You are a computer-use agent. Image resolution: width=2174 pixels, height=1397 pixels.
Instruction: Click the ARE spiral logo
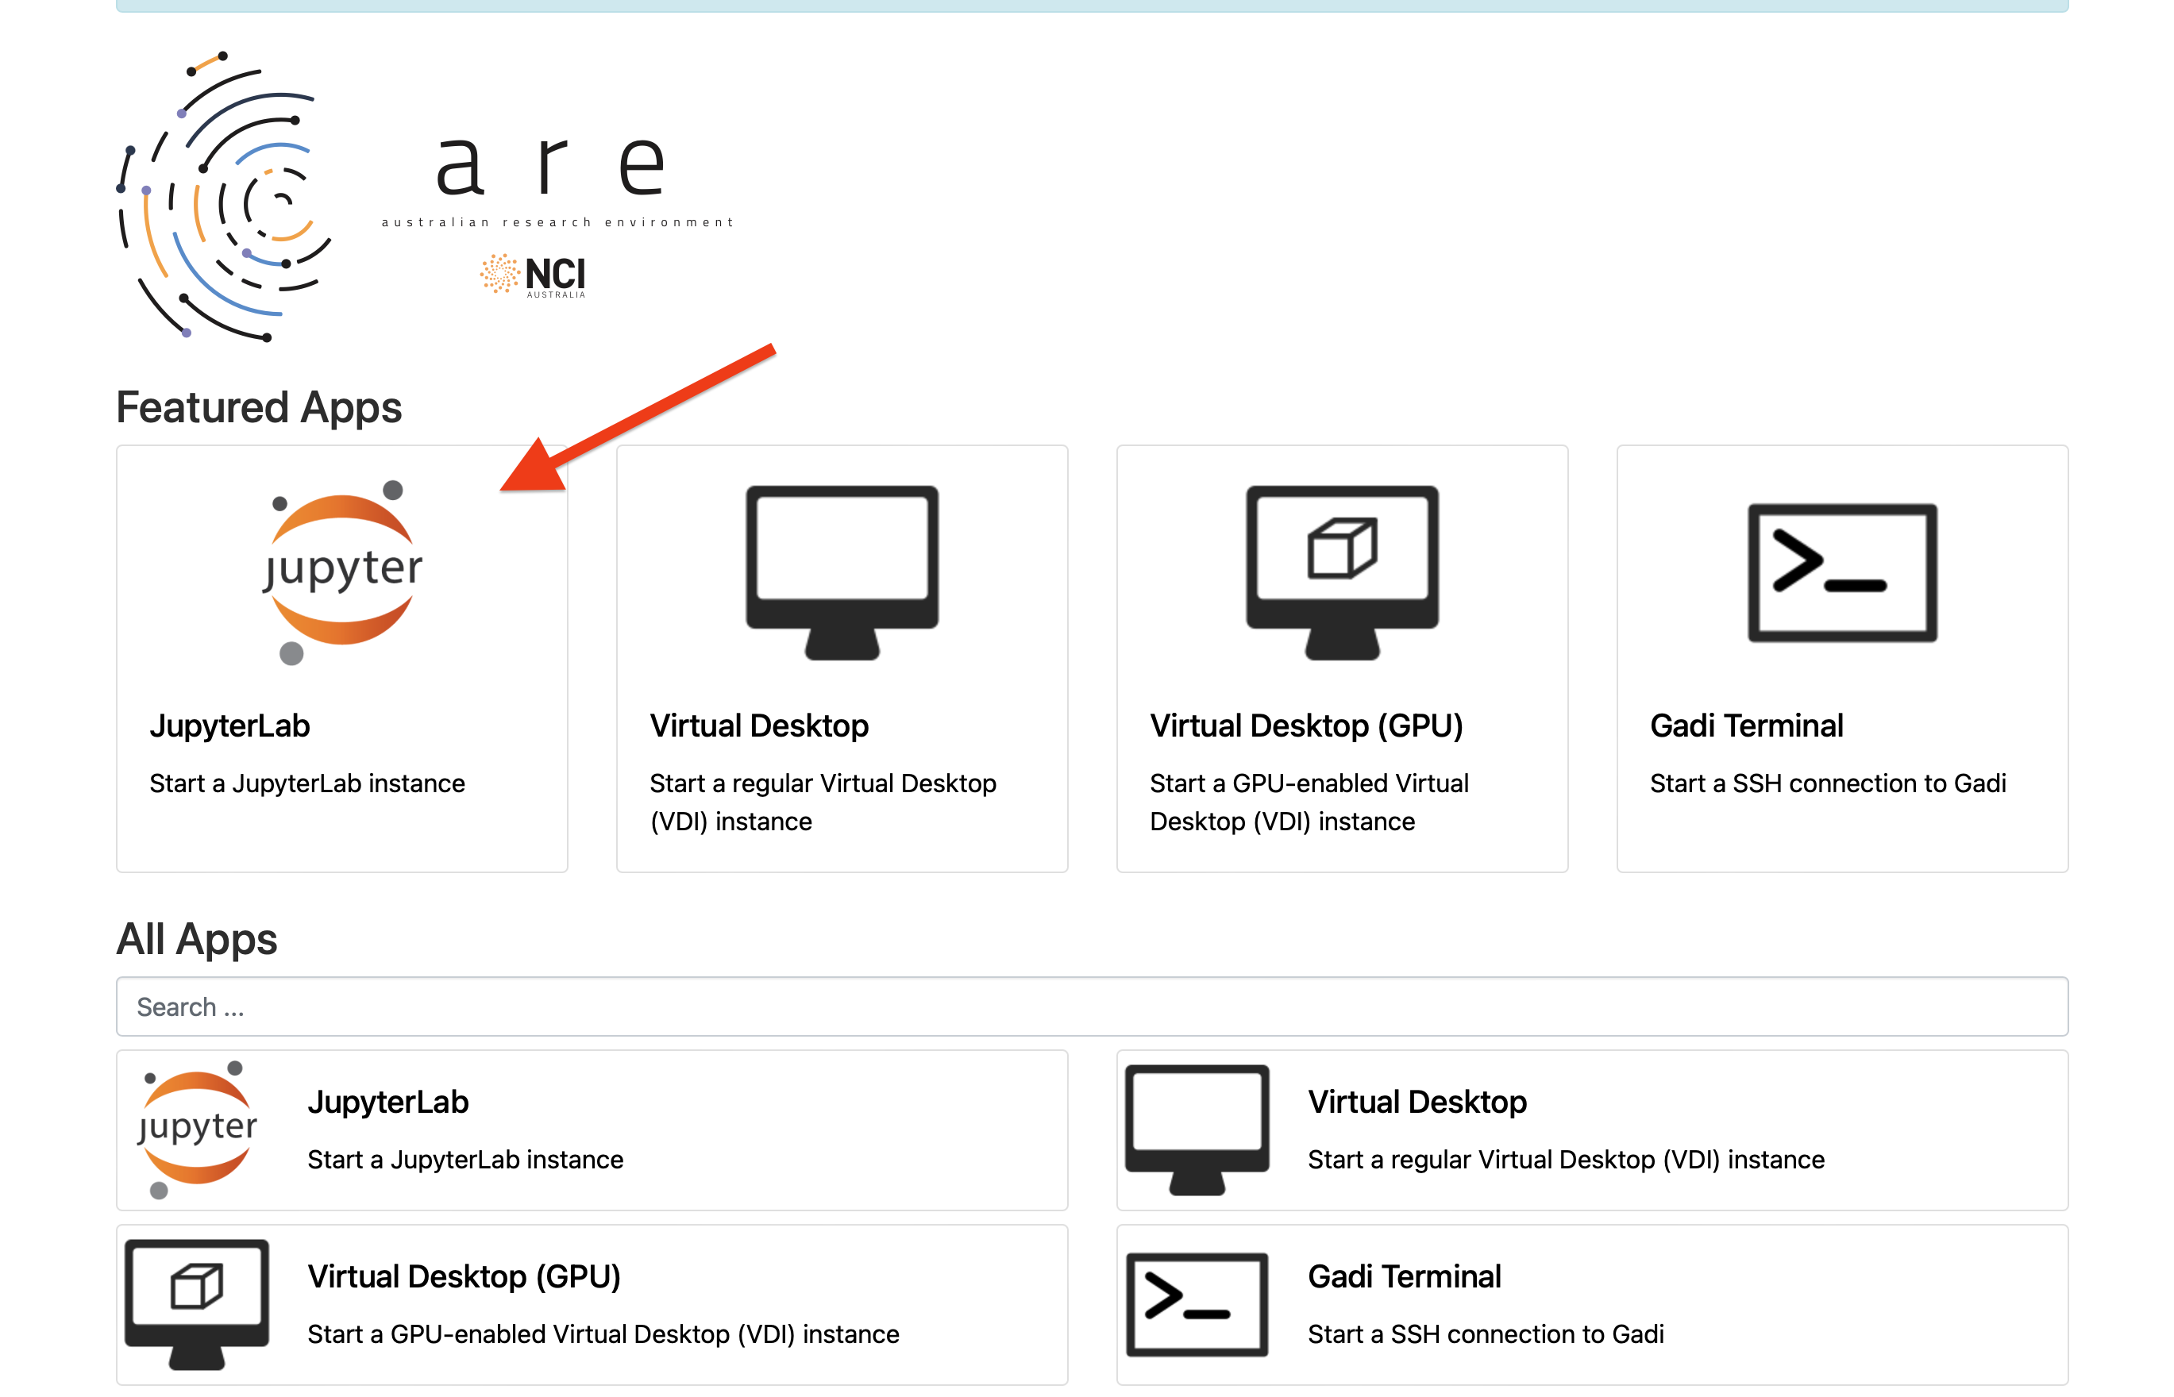tap(225, 197)
